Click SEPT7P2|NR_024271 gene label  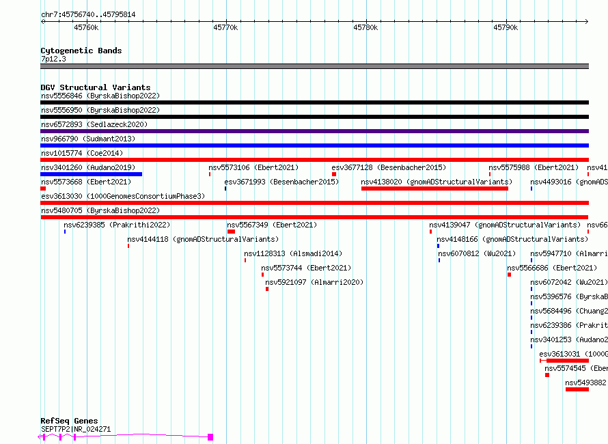[76, 429]
